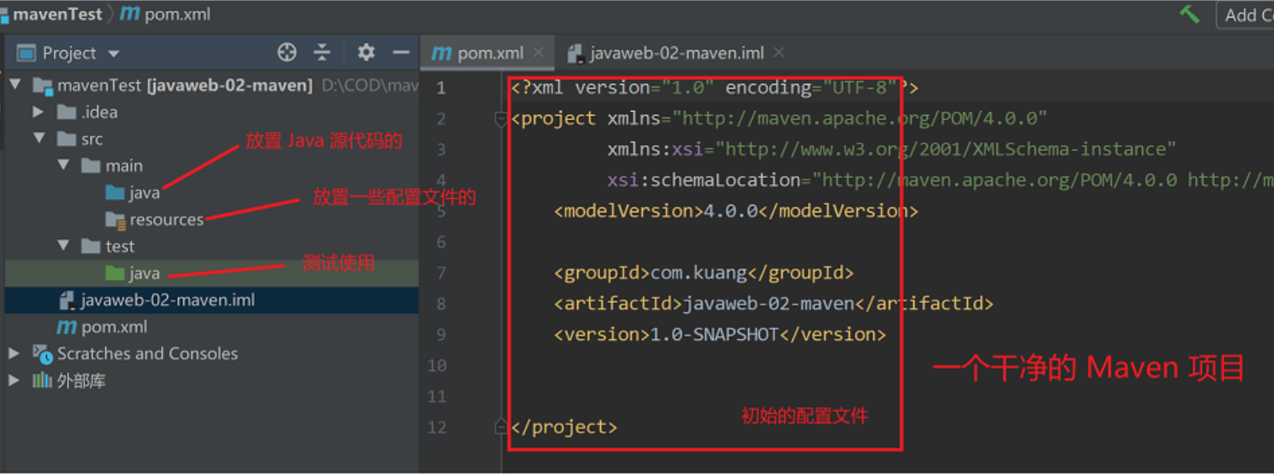This screenshot has width=1274, height=476.
Task: Click the Build project hammer icon
Action: click(x=1189, y=14)
